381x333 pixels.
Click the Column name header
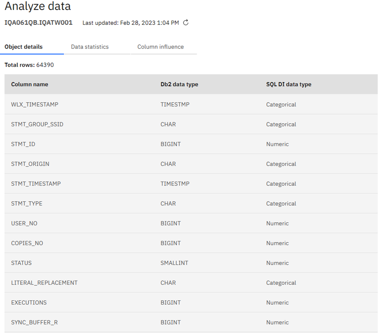point(30,84)
